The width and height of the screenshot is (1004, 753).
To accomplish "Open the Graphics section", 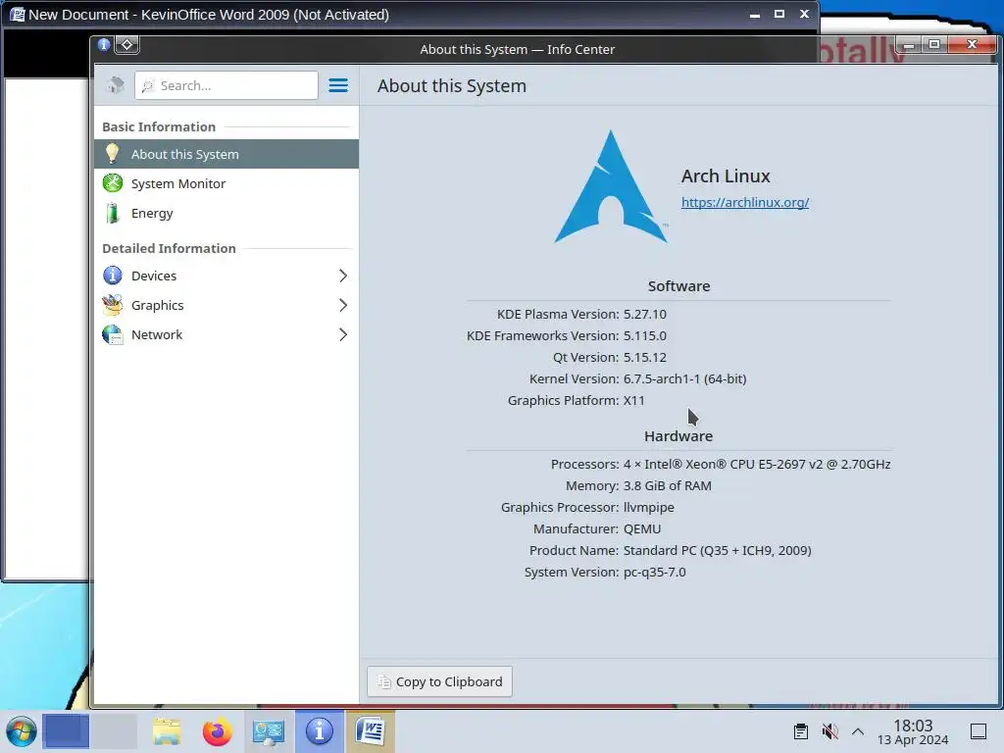I will click(x=226, y=305).
